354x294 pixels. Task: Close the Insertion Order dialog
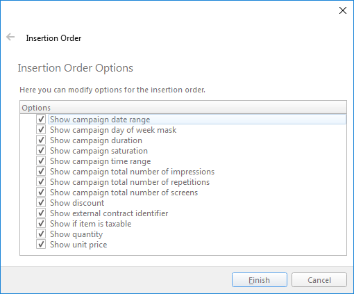pos(343,10)
